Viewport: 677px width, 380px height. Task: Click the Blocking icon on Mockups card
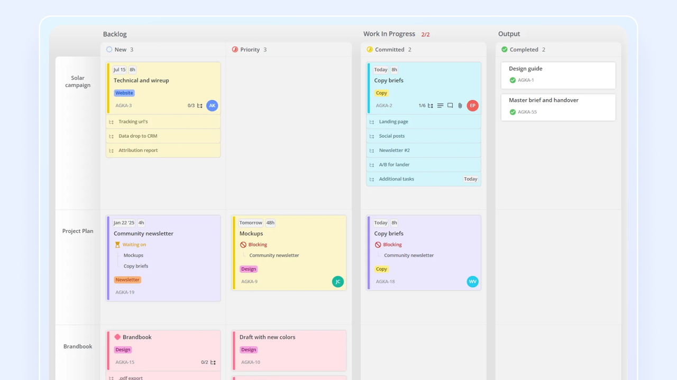tap(243, 245)
